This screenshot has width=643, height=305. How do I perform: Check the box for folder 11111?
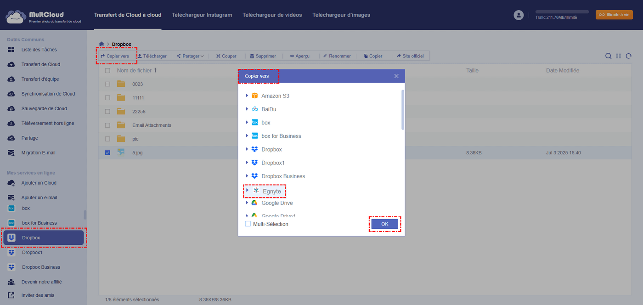[x=107, y=98]
